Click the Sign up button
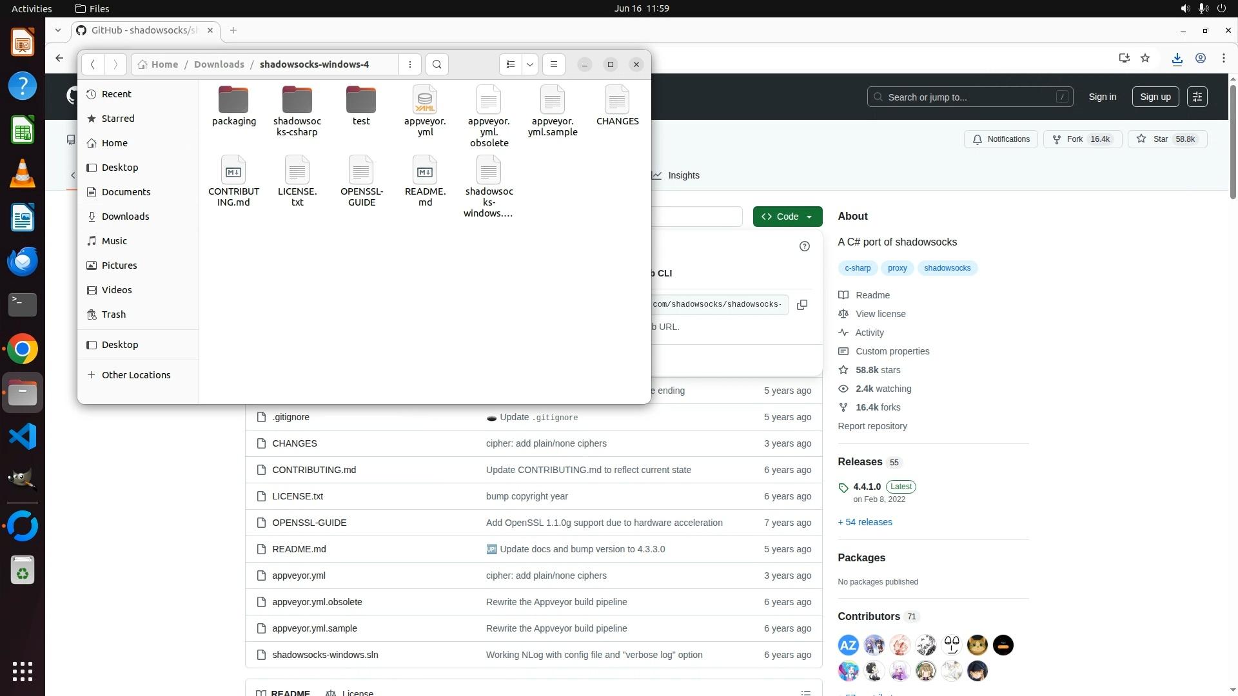The image size is (1238, 696). (x=1155, y=97)
